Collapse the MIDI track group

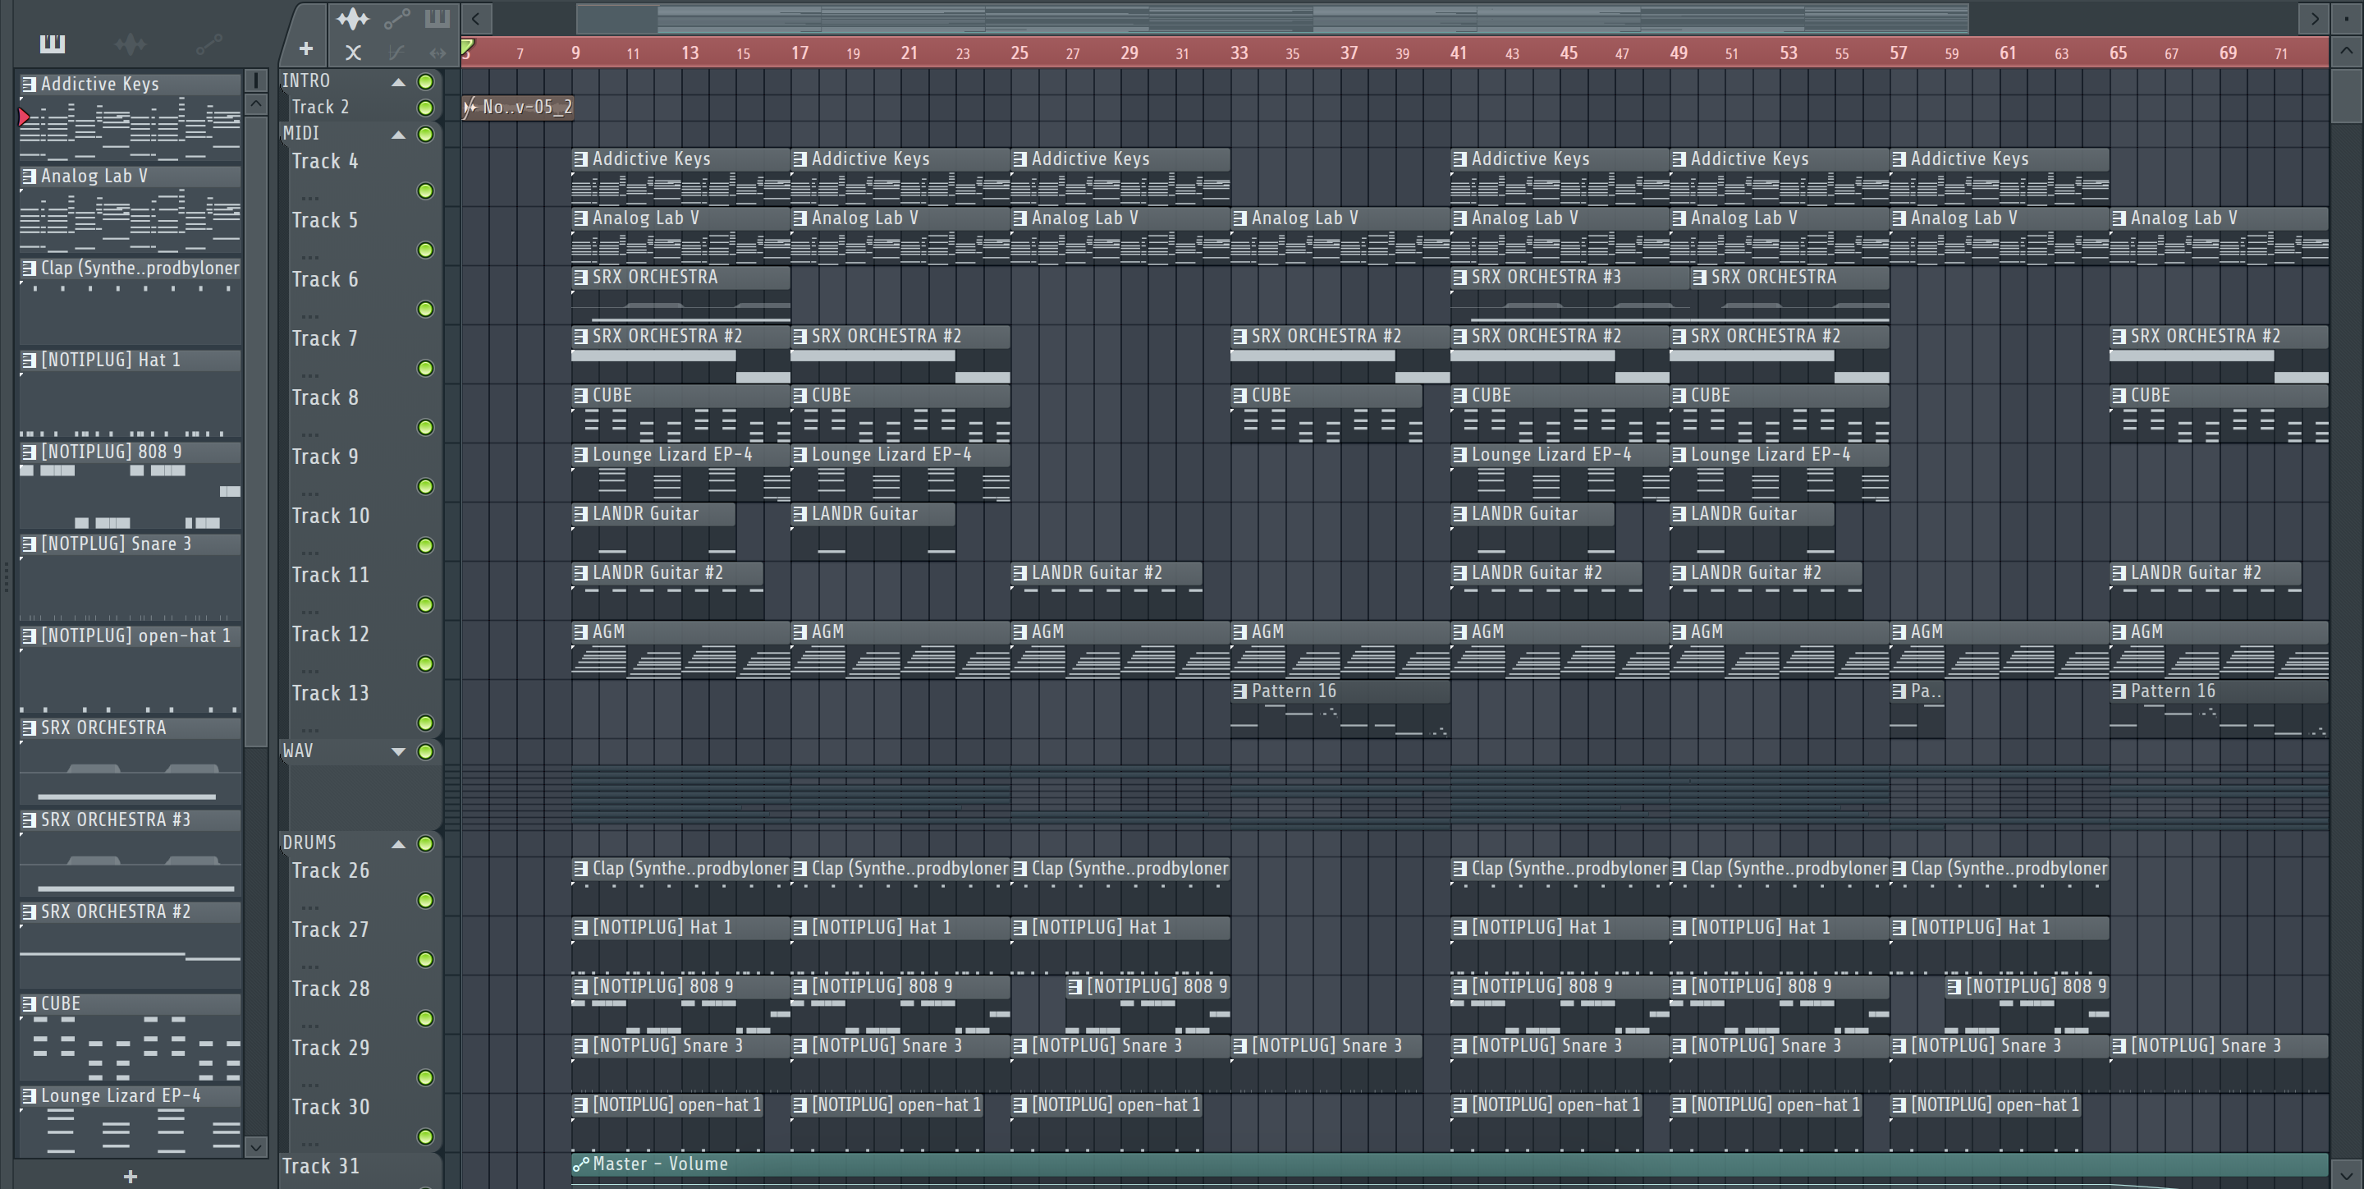[398, 134]
